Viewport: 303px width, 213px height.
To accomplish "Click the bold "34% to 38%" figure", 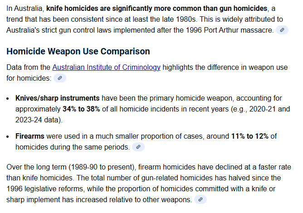I will pyautogui.click(x=82, y=109).
